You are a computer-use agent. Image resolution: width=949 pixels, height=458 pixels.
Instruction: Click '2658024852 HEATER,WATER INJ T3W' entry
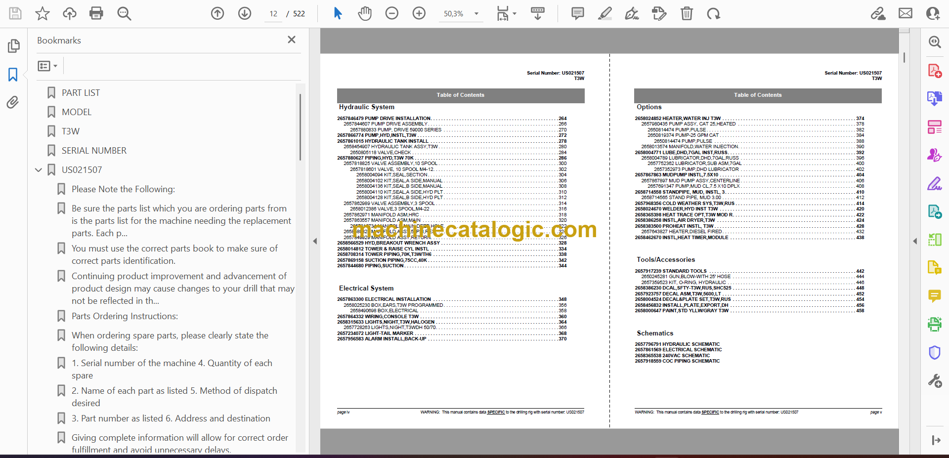coord(678,119)
